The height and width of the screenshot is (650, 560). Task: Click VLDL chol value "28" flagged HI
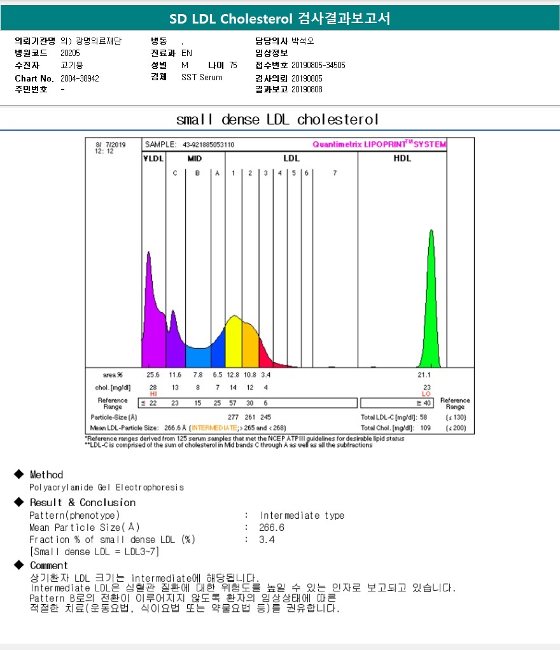point(153,388)
